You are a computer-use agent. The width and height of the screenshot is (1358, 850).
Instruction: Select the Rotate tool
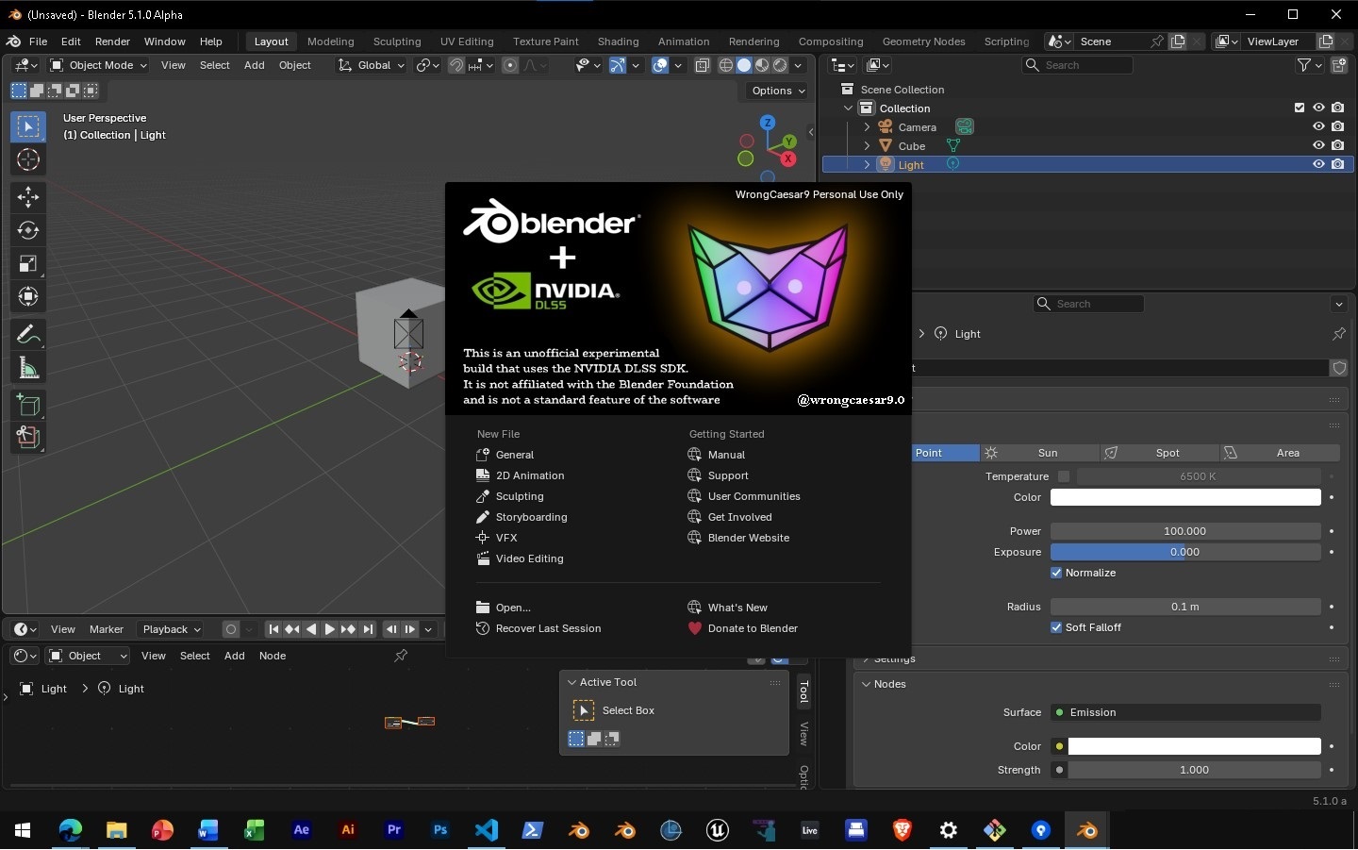pyautogui.click(x=27, y=230)
